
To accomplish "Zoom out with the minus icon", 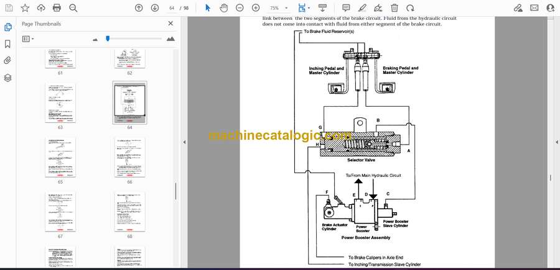I will pos(240,8).
